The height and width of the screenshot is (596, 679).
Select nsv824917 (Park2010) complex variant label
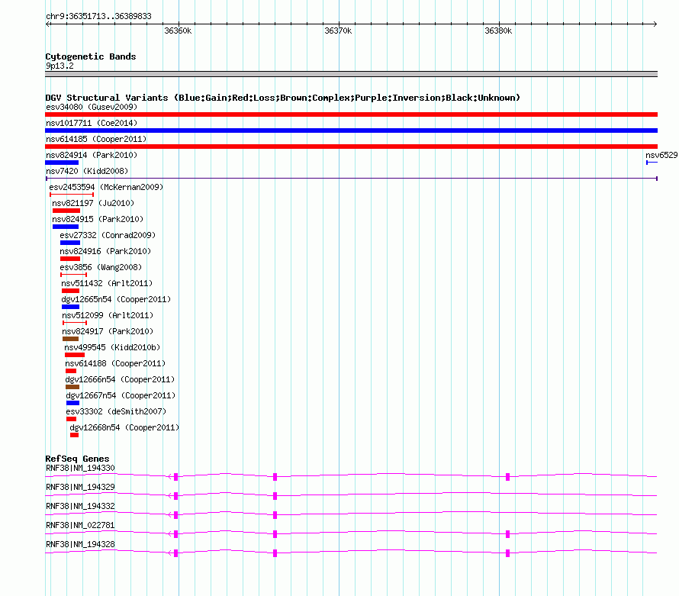(x=108, y=331)
